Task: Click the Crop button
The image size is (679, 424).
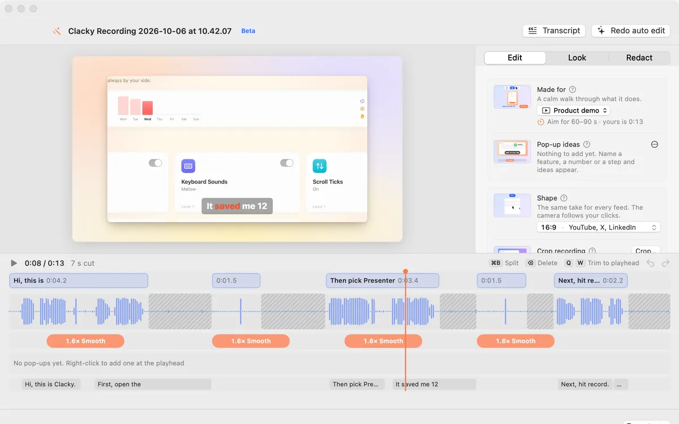Action: (x=646, y=250)
